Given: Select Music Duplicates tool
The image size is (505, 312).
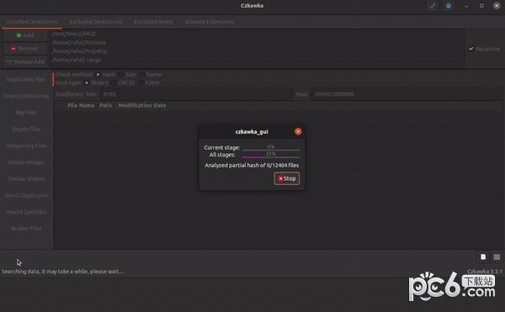Looking at the screenshot, I should 26,196.
